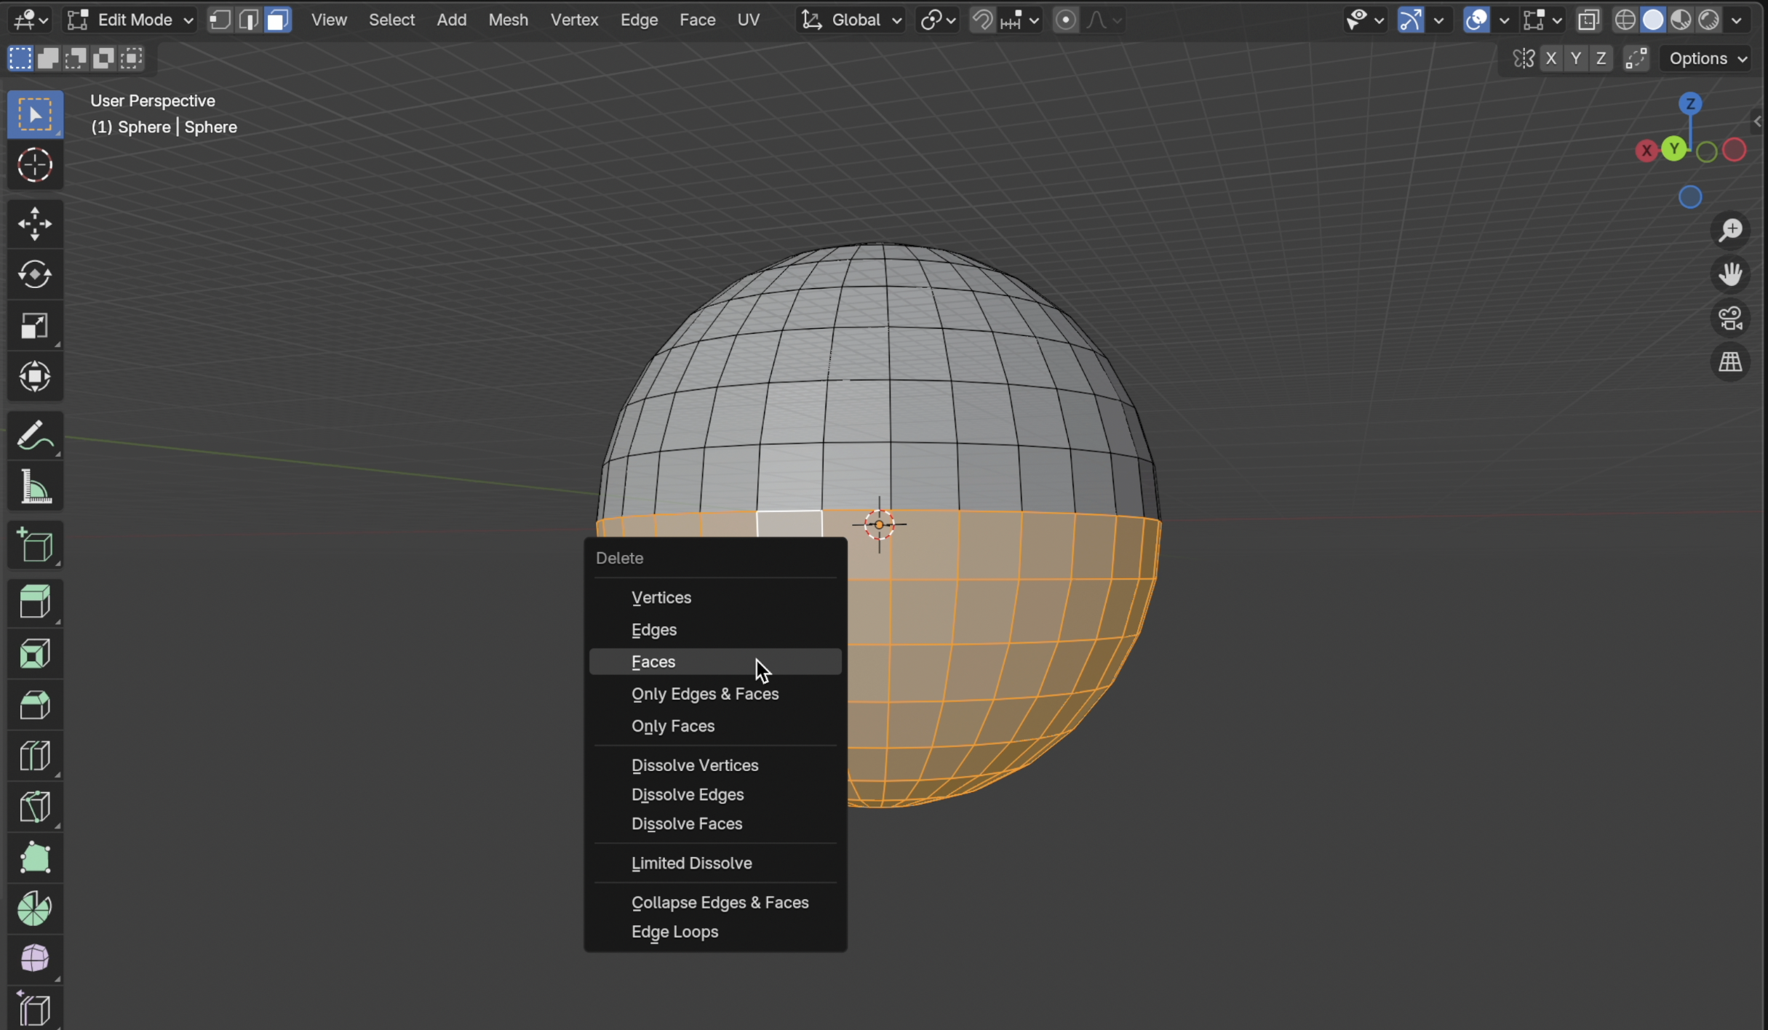Select the Knife tool

click(x=34, y=807)
